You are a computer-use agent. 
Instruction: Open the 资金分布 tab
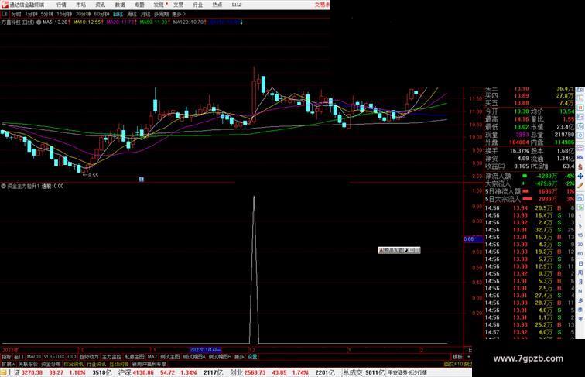(50, 364)
